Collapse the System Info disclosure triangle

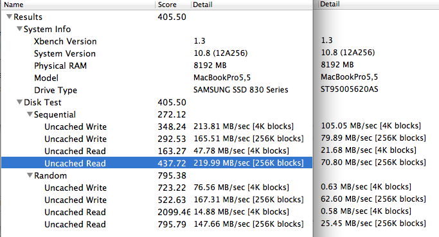[19, 29]
